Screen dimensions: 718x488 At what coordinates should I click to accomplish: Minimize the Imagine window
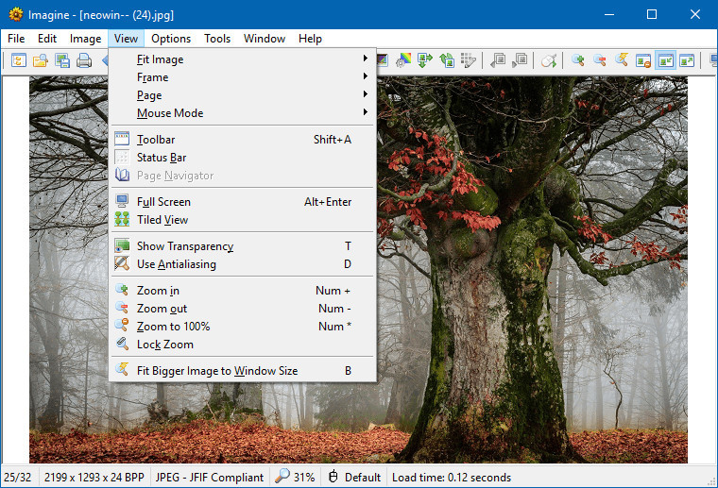tap(609, 15)
